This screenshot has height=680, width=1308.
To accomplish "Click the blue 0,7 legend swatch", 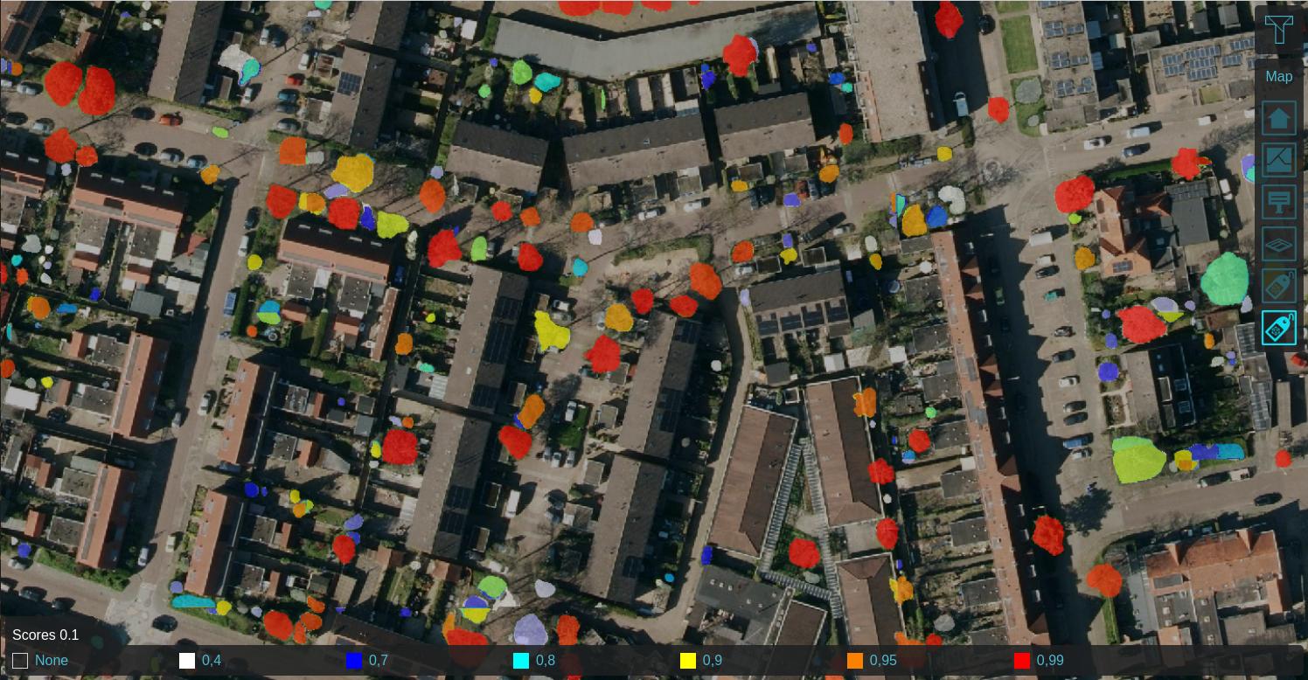I will [x=354, y=661].
